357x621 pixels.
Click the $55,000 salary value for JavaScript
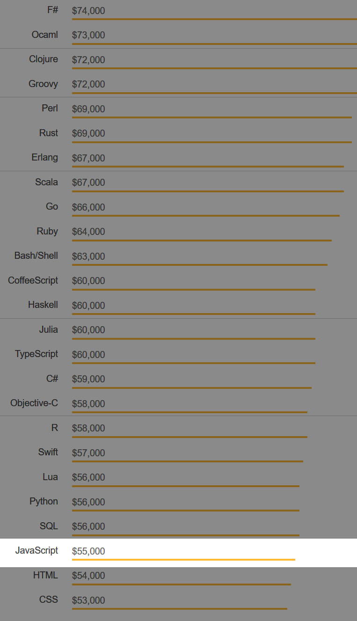tap(88, 551)
